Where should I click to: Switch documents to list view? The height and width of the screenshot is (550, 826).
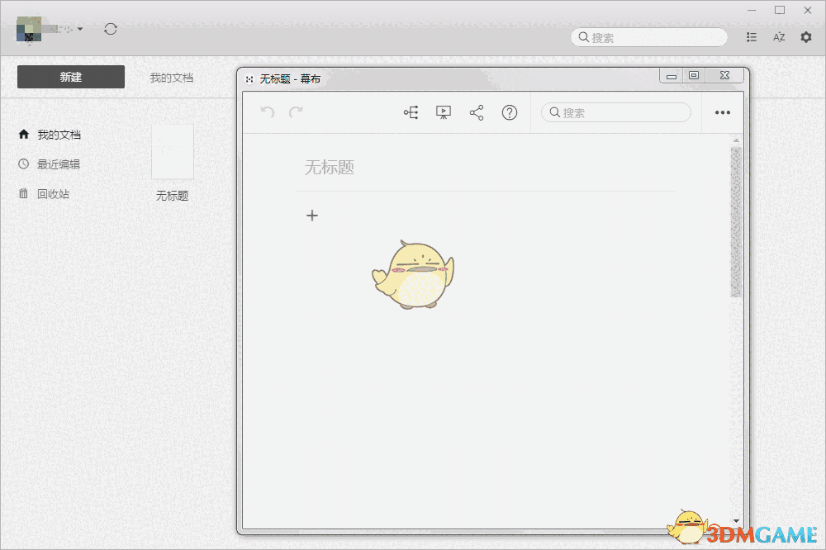(751, 37)
